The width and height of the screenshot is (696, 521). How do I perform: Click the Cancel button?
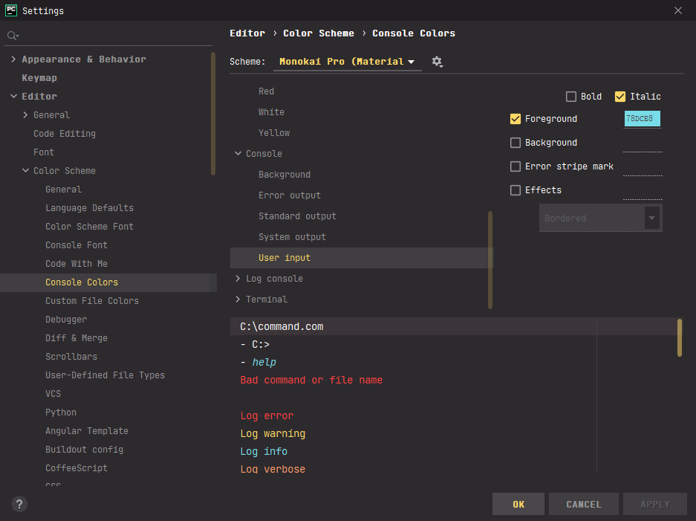coord(583,504)
